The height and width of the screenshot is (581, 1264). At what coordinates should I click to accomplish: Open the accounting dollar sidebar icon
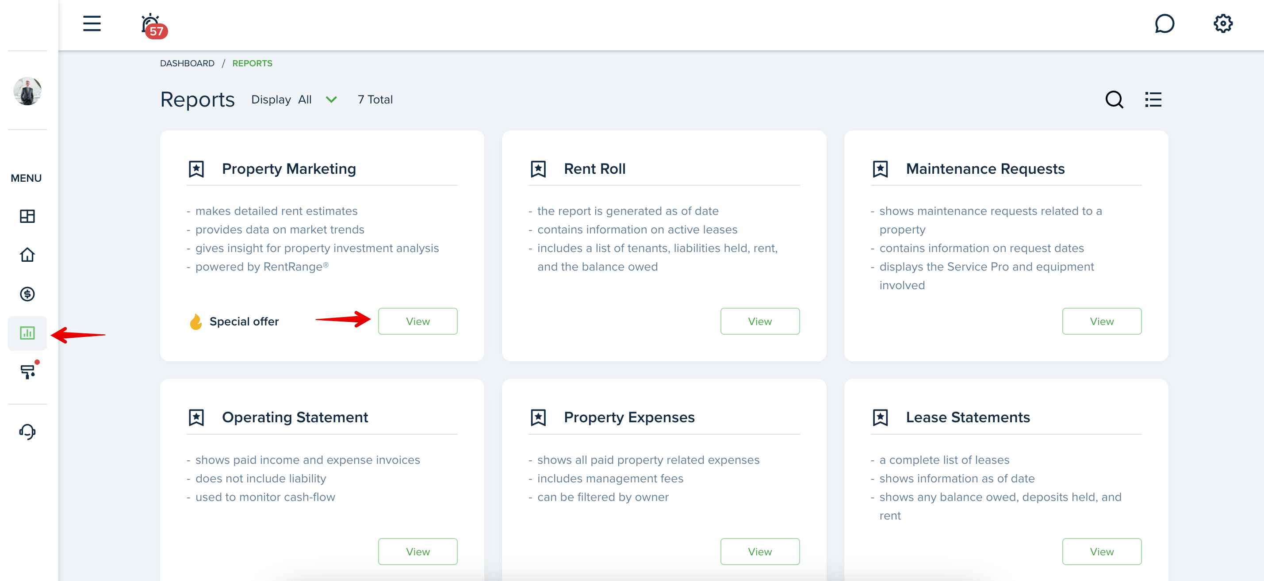(x=27, y=294)
